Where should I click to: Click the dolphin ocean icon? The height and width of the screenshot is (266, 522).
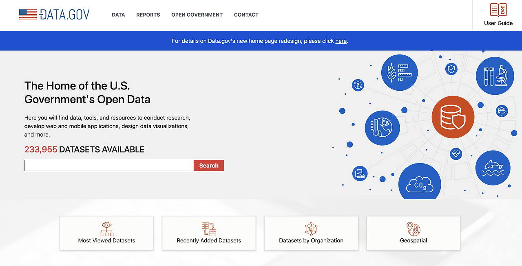[x=493, y=168]
